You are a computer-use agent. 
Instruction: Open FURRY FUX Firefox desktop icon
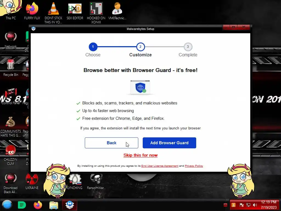pyautogui.click(x=32, y=11)
